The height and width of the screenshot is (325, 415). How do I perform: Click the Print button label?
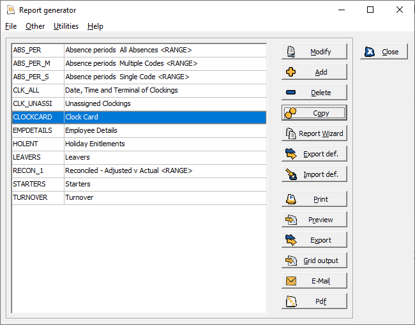(x=321, y=199)
